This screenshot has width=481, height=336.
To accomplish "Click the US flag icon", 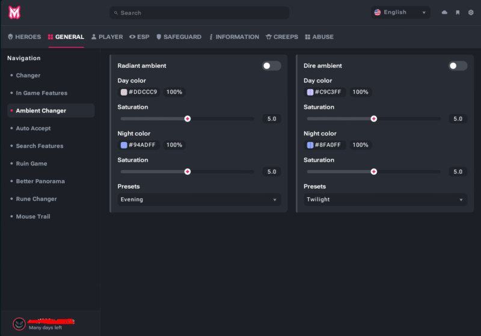I will click(378, 12).
